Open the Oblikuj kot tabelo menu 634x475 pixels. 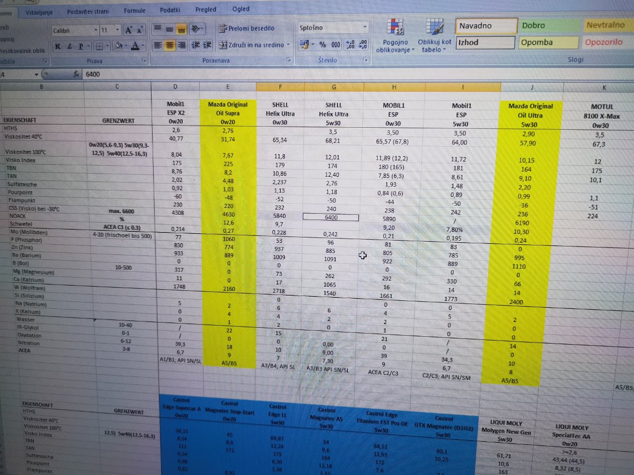pyautogui.click(x=435, y=35)
